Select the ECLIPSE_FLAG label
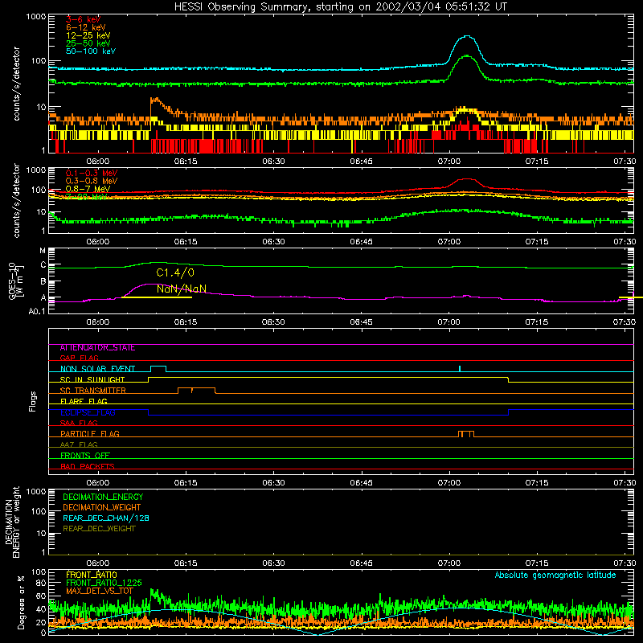Screen dimensions: 643x643 coord(88,412)
